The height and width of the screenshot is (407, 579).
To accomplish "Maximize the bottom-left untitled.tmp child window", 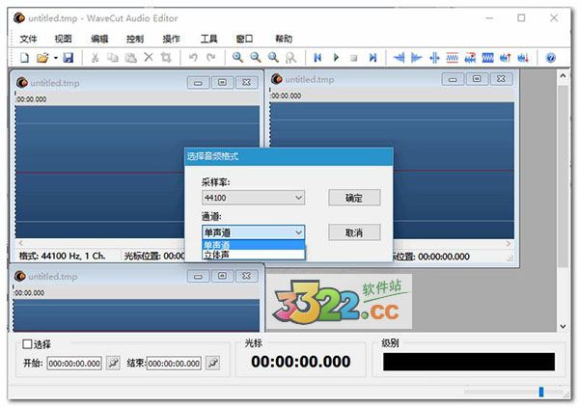I will tap(222, 276).
